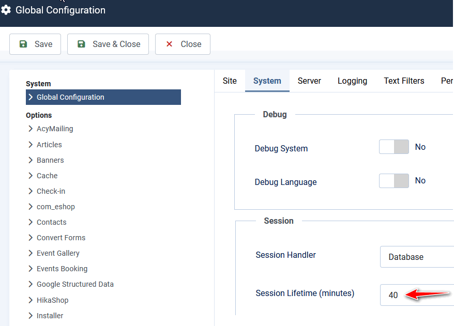Click the chevron next to Articles
Viewport: 454px width, 326px height.
[x=31, y=144]
